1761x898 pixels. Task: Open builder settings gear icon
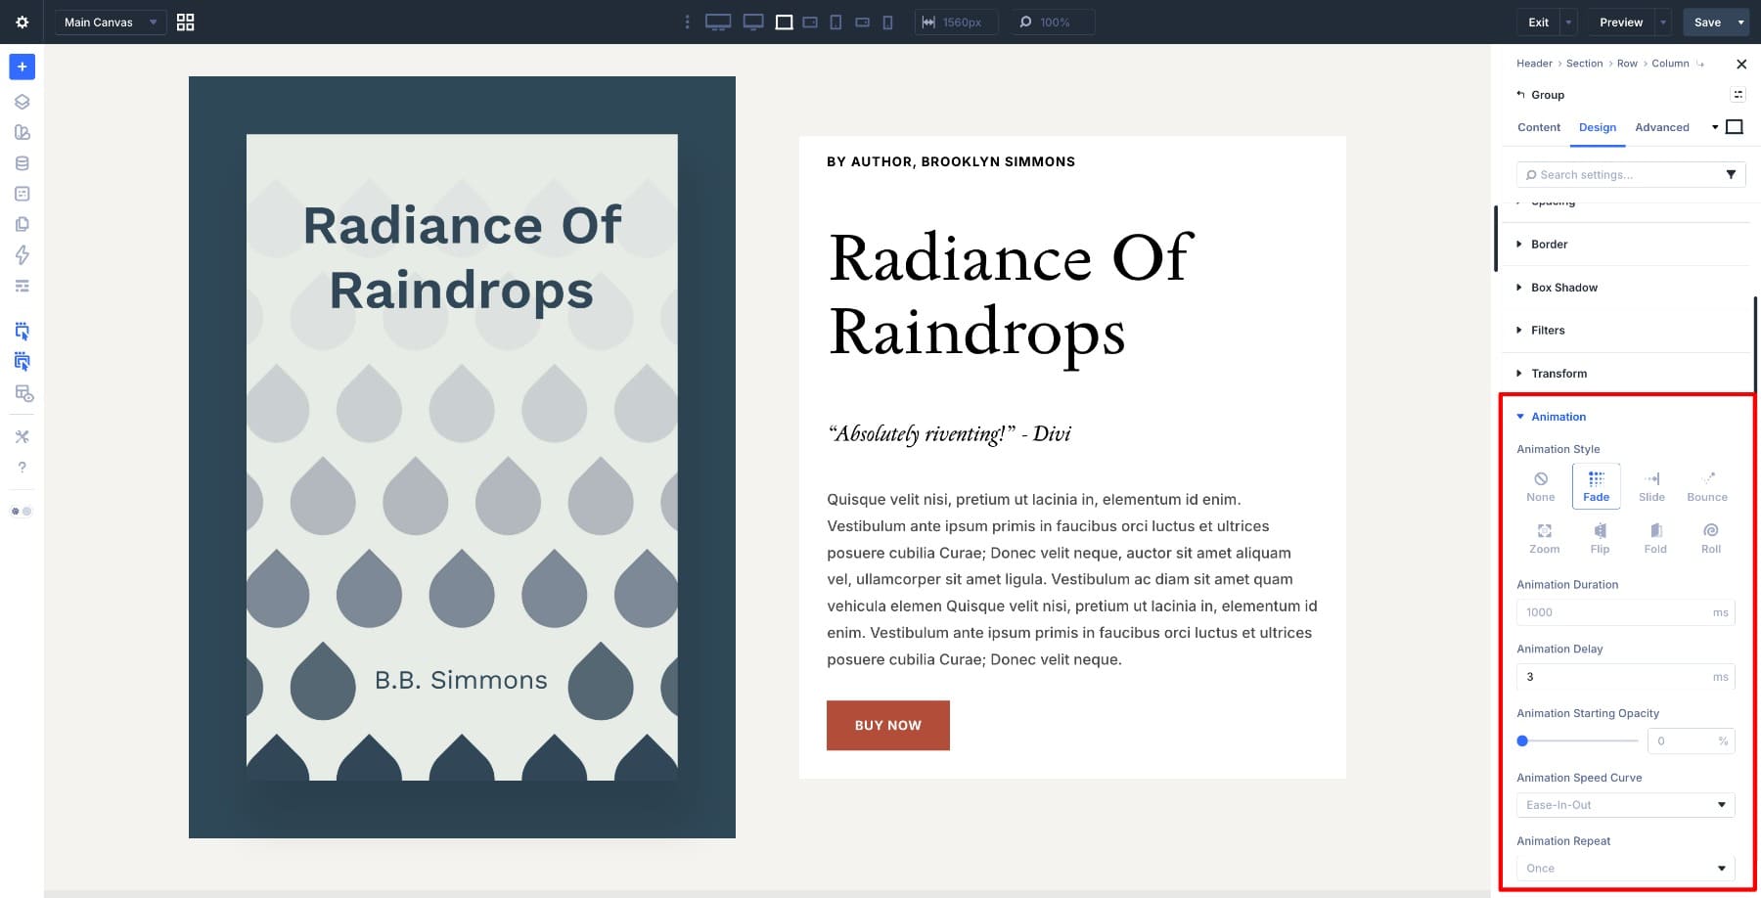pos(22,22)
